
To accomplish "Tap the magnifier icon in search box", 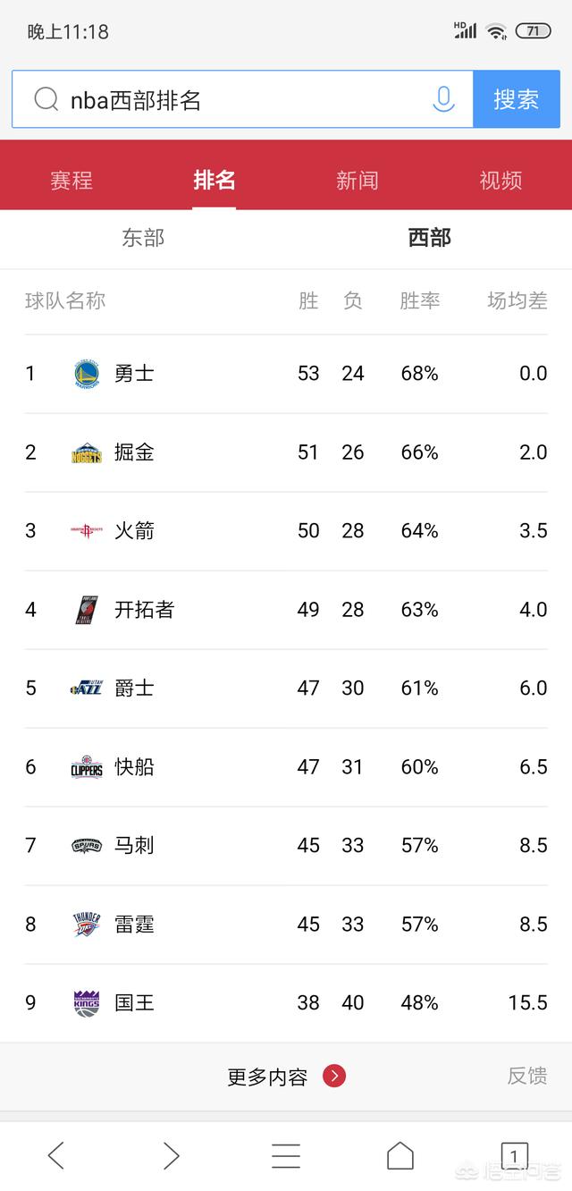I will pos(46,99).
